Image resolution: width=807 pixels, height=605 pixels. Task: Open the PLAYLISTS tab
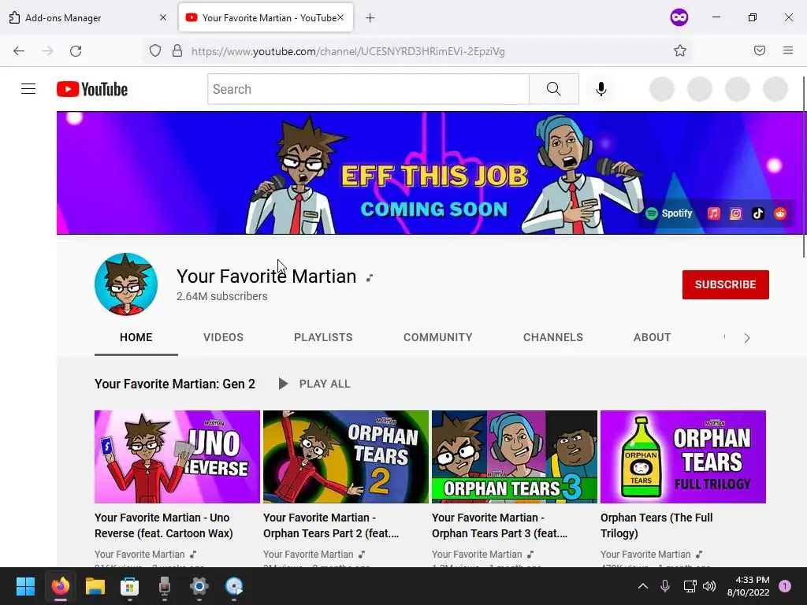(323, 337)
